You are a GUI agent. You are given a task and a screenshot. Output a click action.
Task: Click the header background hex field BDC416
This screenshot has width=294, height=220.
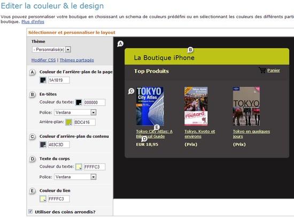(x=84, y=122)
